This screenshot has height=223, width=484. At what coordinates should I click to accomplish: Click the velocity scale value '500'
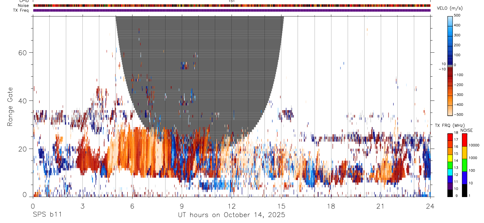(457, 15)
